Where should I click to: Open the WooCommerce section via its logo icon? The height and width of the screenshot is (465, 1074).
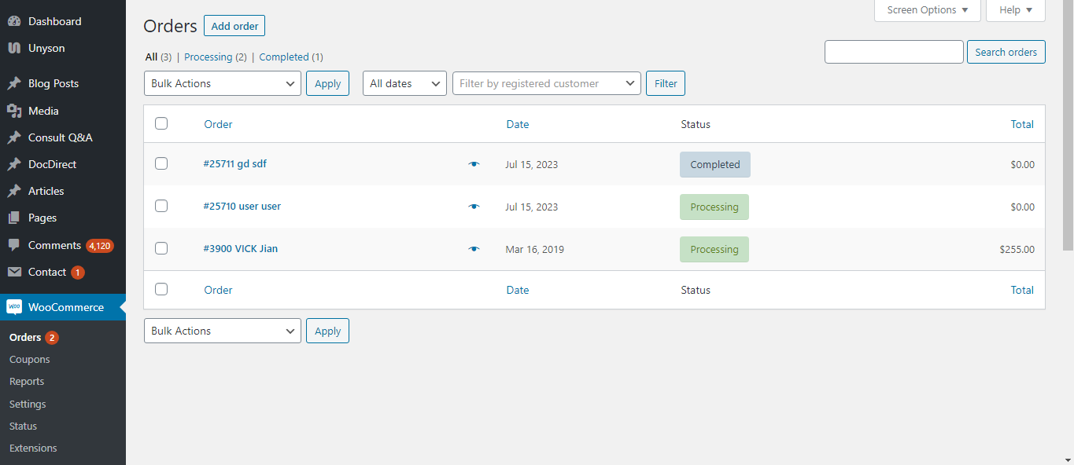[x=15, y=306]
